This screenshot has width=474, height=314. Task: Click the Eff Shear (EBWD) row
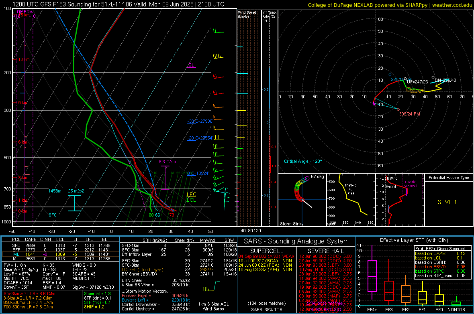[x=179, y=274]
